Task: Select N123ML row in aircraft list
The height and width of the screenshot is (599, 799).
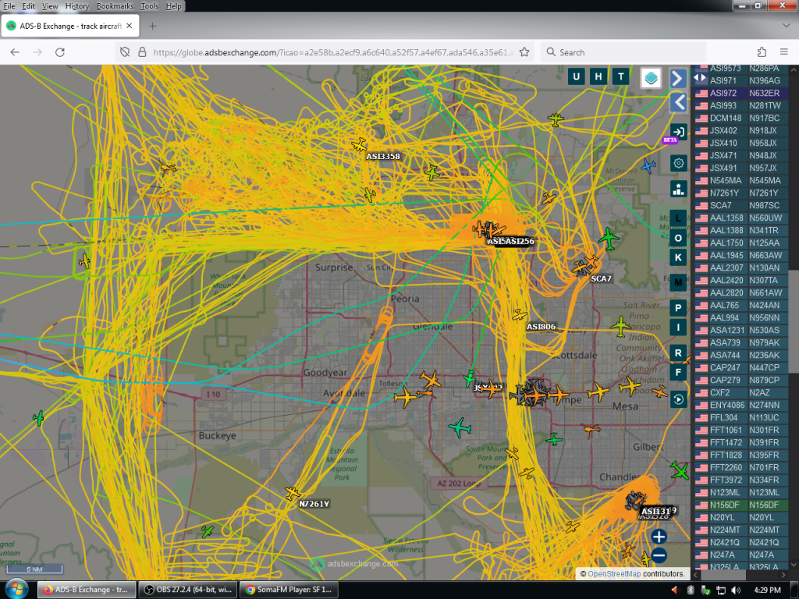Action: point(741,493)
